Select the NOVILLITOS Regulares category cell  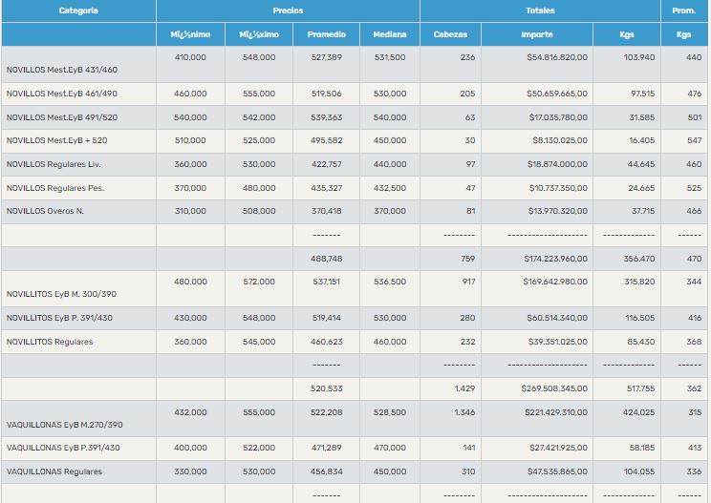(50, 342)
